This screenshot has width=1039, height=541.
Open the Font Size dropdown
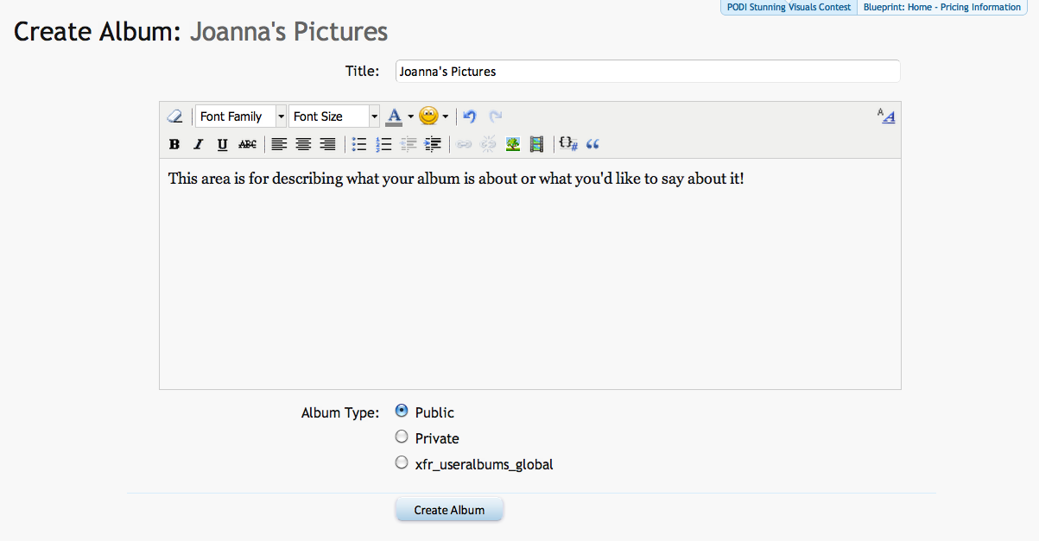[x=334, y=116]
